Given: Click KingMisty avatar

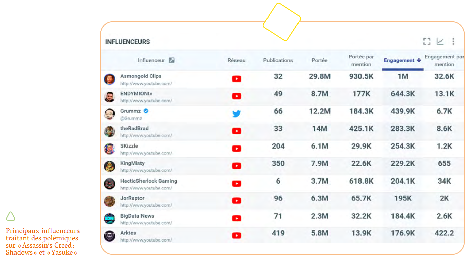Looking at the screenshot, I should (x=109, y=166).
